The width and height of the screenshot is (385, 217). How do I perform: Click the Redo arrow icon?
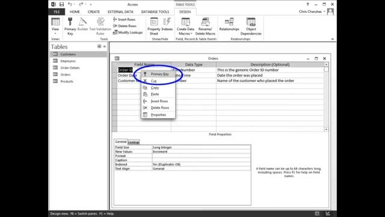(x=81, y=4)
